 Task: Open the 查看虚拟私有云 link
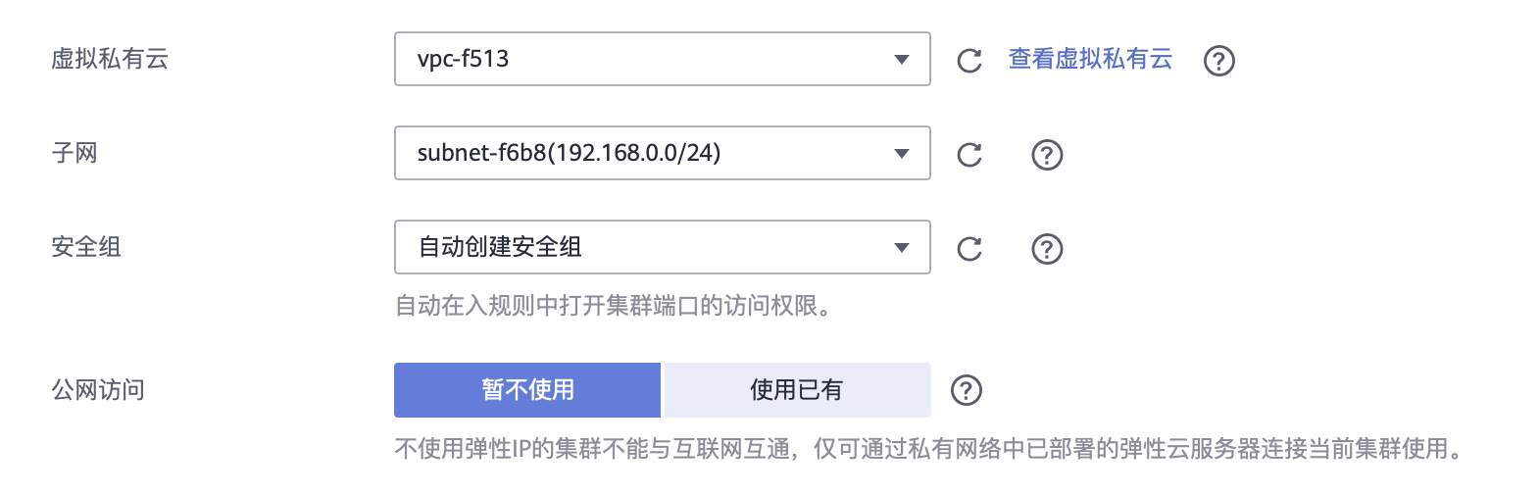point(1090,59)
